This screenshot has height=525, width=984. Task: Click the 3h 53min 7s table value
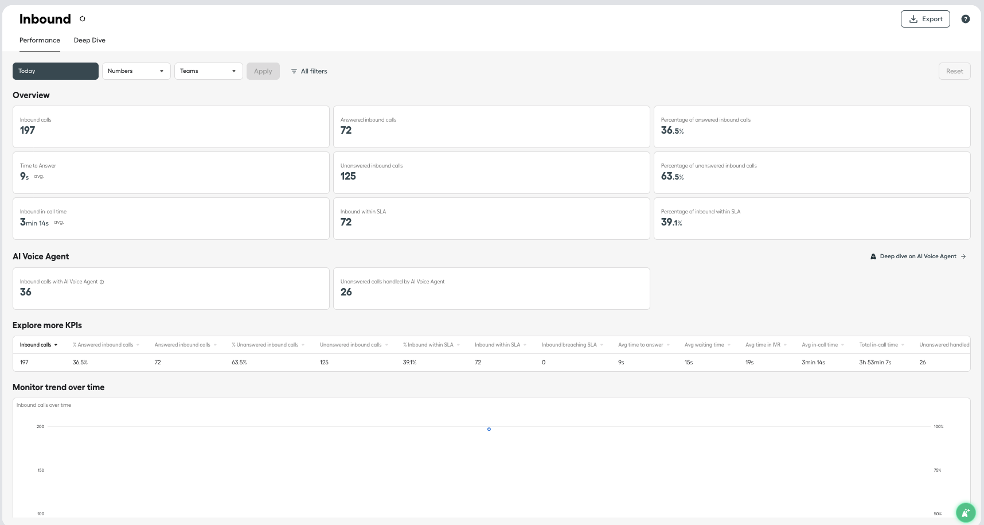875,363
